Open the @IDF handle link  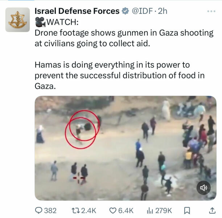click(141, 11)
